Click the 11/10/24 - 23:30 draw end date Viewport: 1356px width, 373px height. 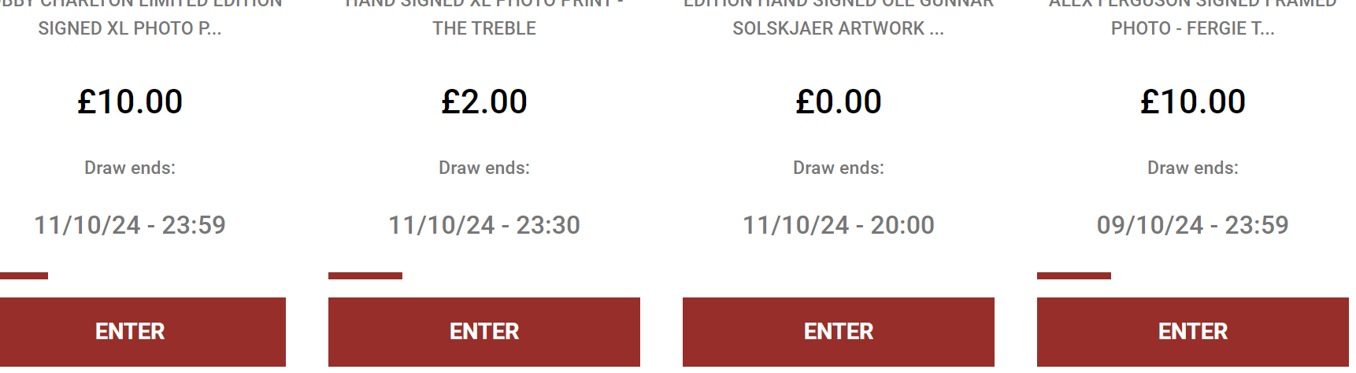tap(484, 225)
